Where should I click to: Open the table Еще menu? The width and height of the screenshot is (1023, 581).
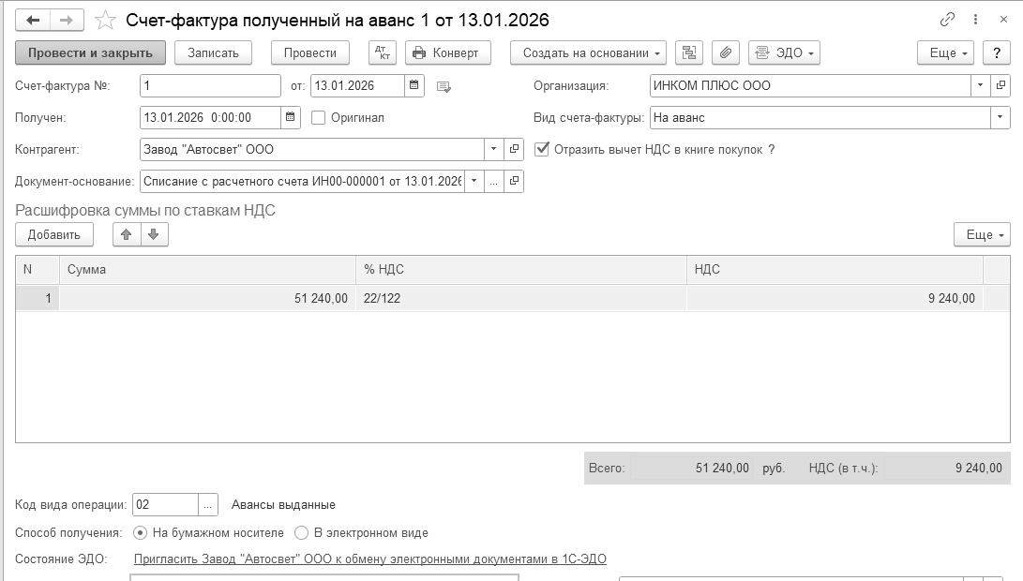click(x=982, y=235)
